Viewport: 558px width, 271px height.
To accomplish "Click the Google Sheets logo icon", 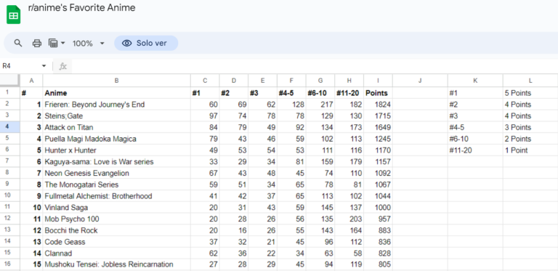I will [x=14, y=15].
